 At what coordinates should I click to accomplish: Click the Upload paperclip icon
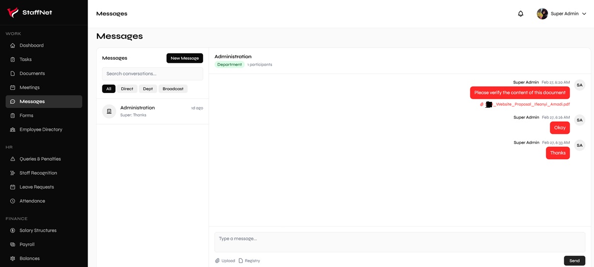click(x=217, y=261)
